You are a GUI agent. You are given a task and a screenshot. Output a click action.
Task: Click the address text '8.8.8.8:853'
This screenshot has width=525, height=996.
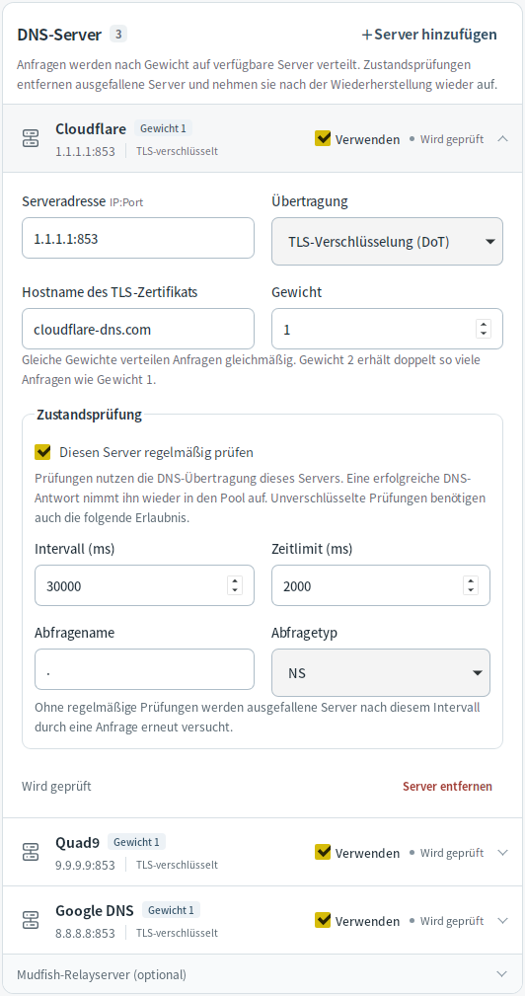pos(85,933)
